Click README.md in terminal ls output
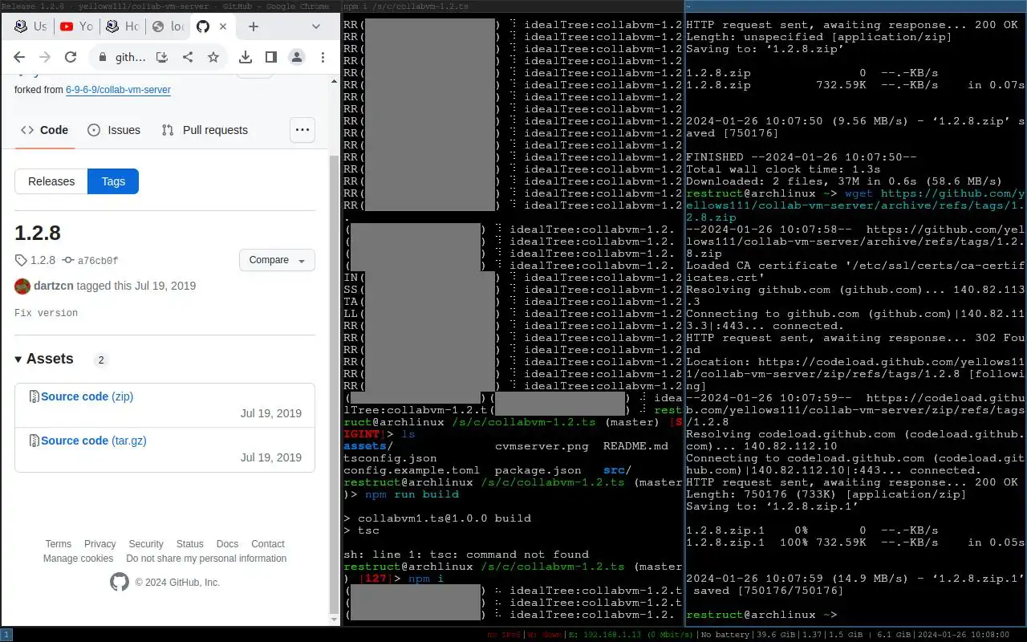The width and height of the screenshot is (1027, 642). (635, 446)
